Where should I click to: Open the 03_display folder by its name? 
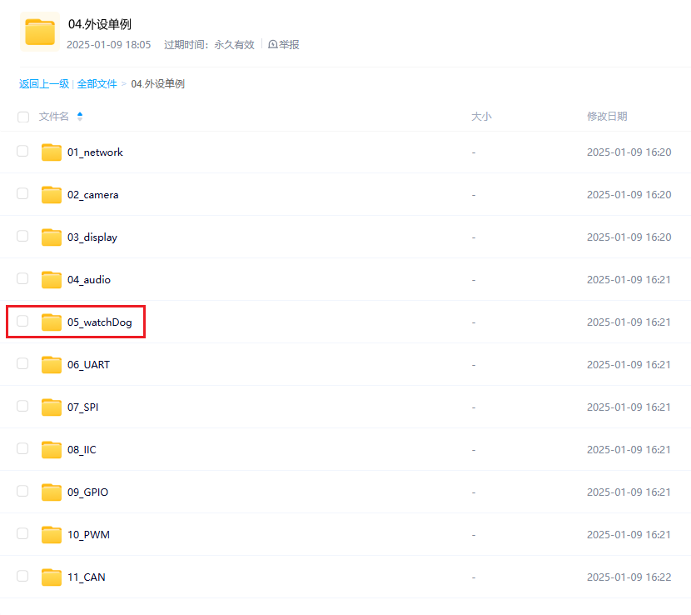92,237
